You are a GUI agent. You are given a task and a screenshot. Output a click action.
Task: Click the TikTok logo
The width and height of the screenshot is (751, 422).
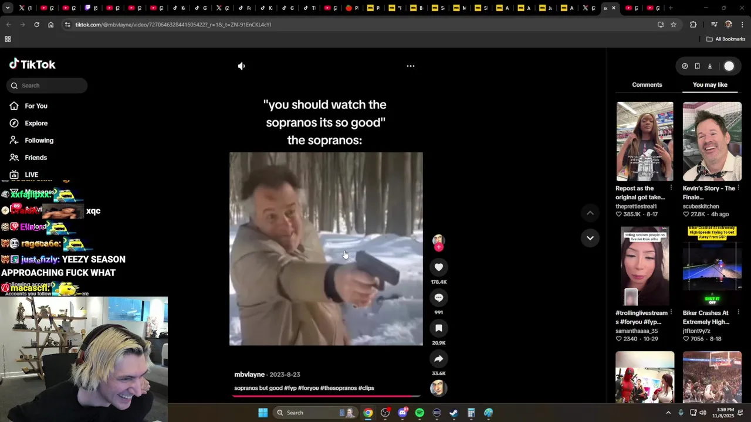tap(32, 64)
